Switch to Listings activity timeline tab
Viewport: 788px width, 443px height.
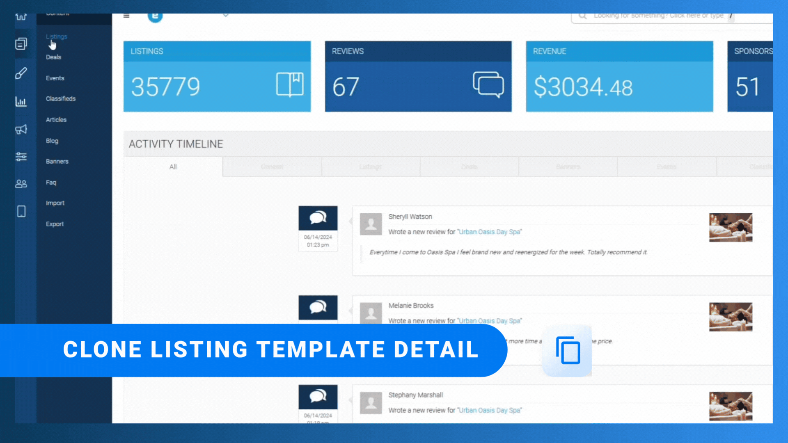click(x=370, y=167)
